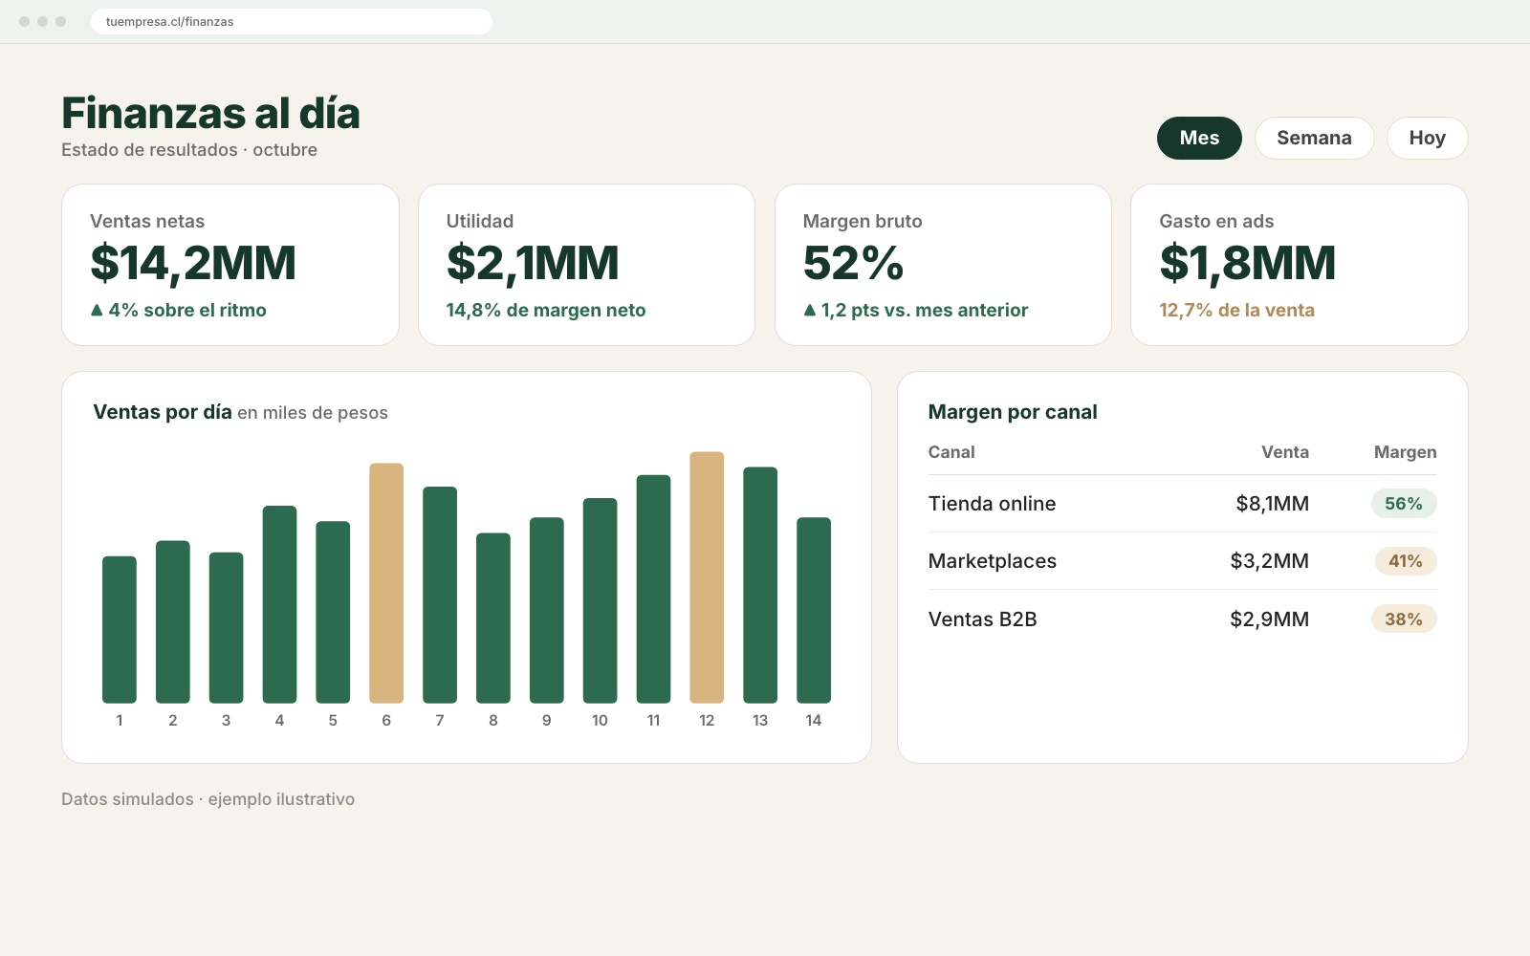
Task: Click the day 3 sales bar
Action: (227, 627)
